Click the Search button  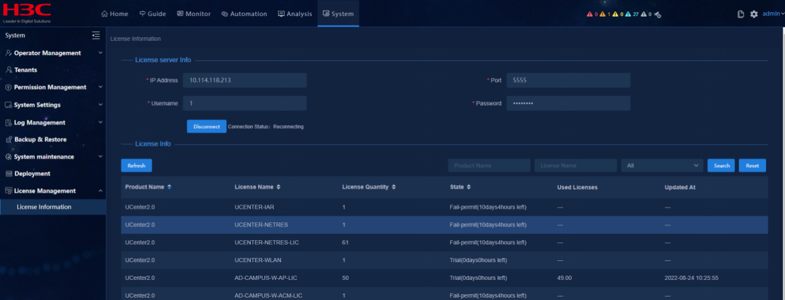[x=722, y=165]
